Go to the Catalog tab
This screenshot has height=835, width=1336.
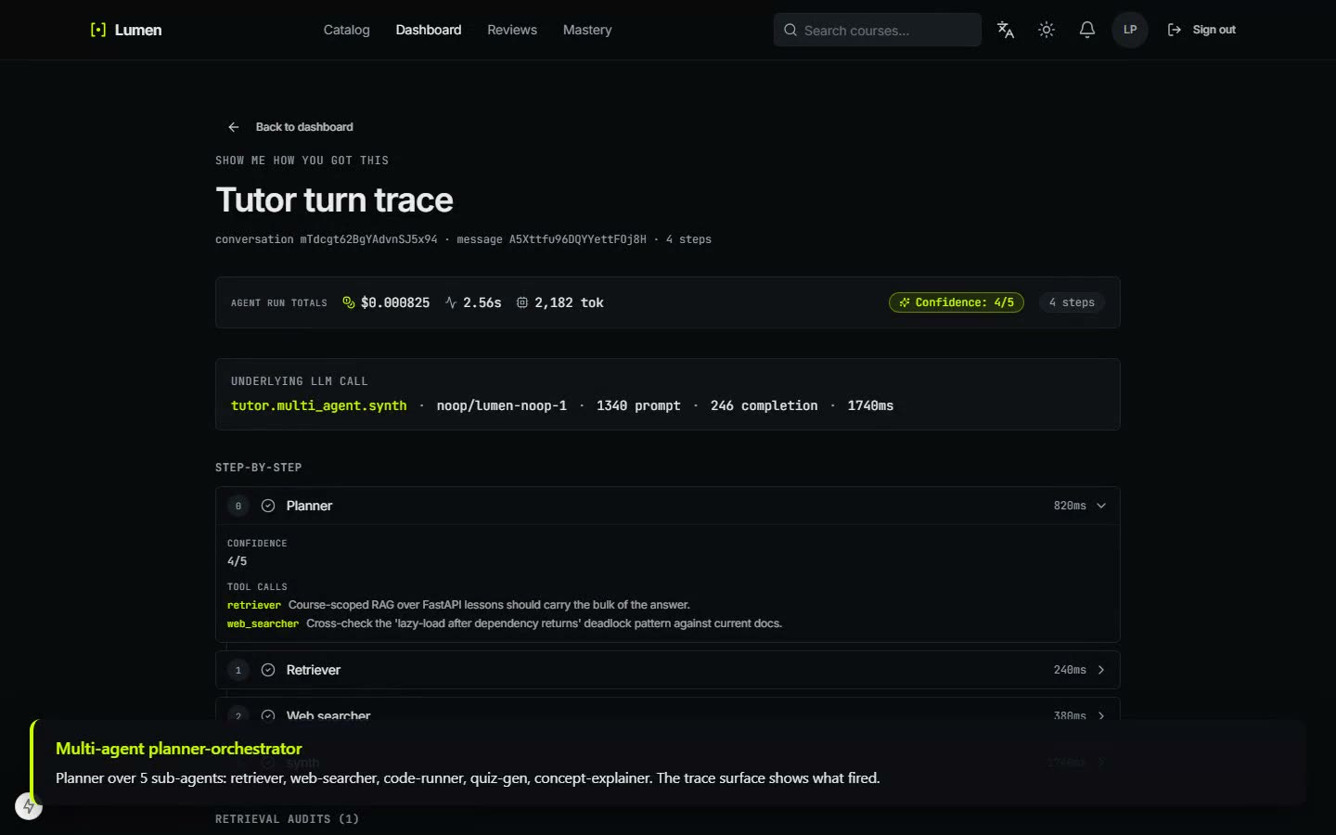(347, 30)
